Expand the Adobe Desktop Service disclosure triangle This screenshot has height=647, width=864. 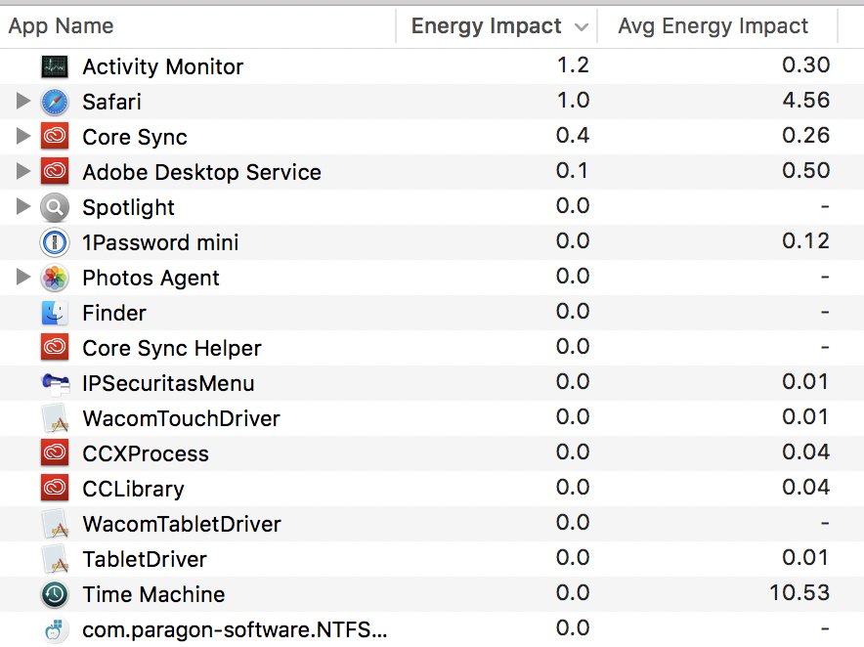point(23,171)
